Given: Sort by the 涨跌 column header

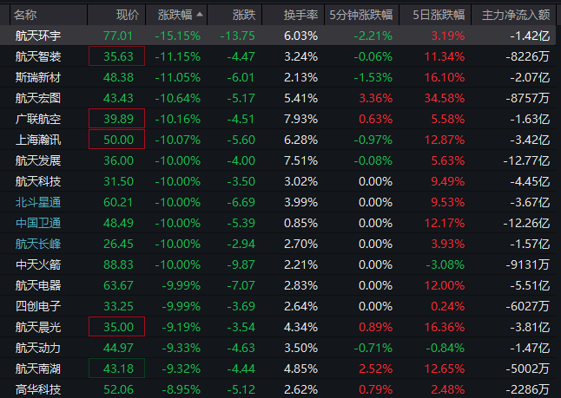Looking at the screenshot, I should pos(244,15).
